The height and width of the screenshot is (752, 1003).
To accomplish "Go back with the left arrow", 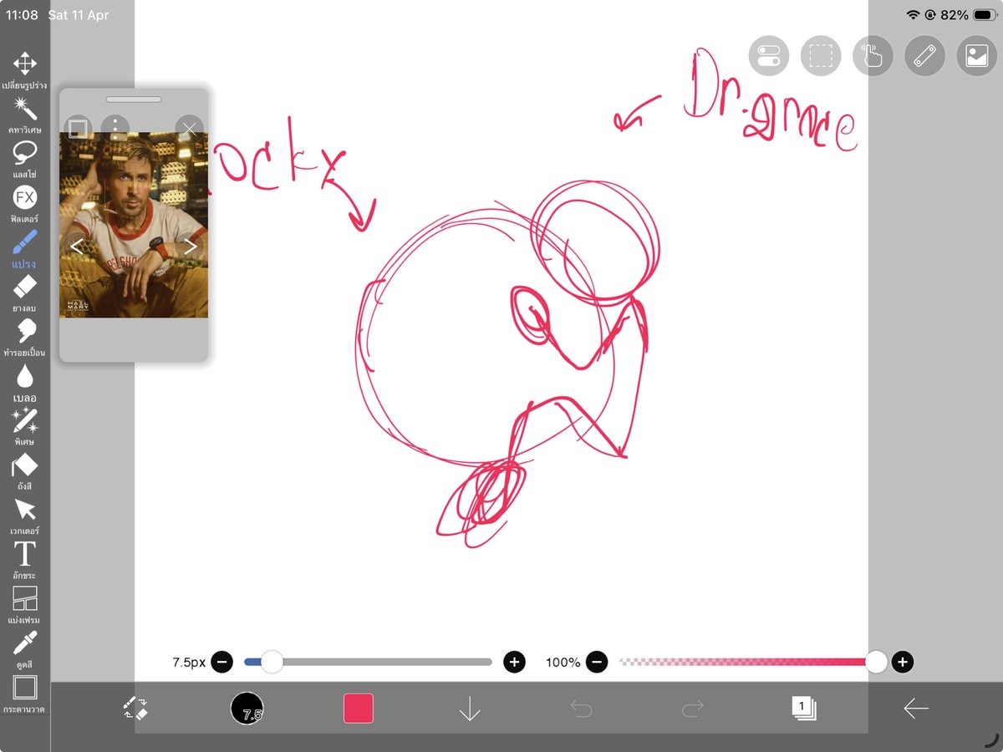I will (x=916, y=709).
